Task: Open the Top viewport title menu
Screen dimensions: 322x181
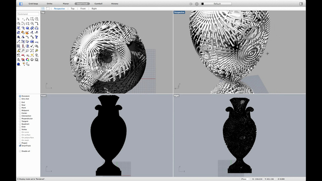Action: tap(43, 12)
